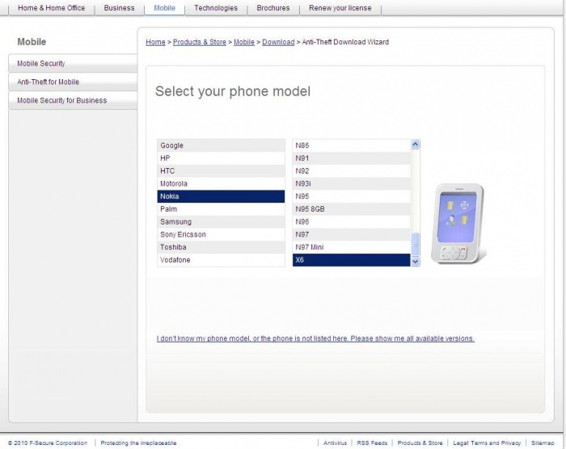The image size is (566, 449).
Task: Open the Legal Terms and Privacy footer link
Action: click(x=487, y=443)
